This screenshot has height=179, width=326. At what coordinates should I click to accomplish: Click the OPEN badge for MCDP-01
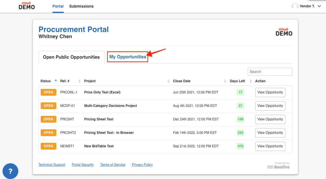click(x=49, y=106)
